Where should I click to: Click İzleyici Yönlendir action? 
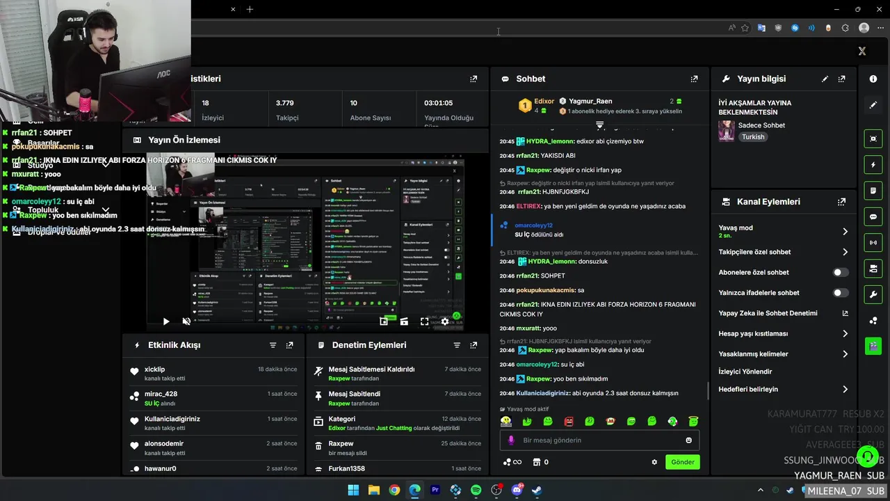(x=745, y=372)
